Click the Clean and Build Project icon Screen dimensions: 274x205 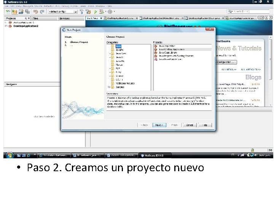point(88,12)
